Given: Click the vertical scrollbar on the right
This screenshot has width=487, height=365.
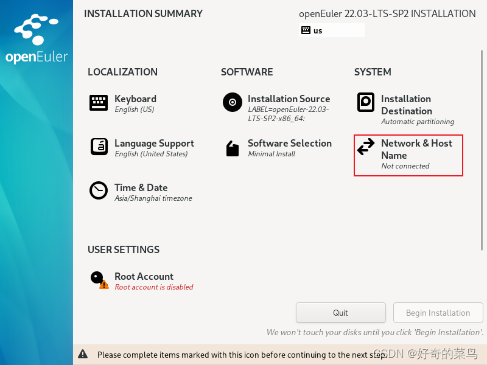Looking at the screenshot, I should pyautogui.click(x=482, y=150).
